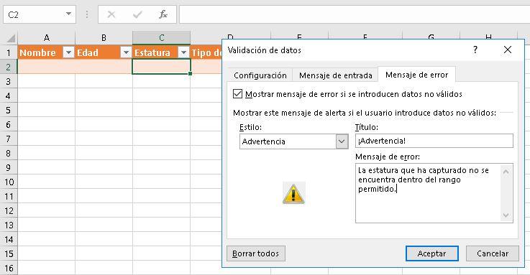530x275 pixels.
Task: Click the select-all corner triangle of sheet
Action: point(11,38)
